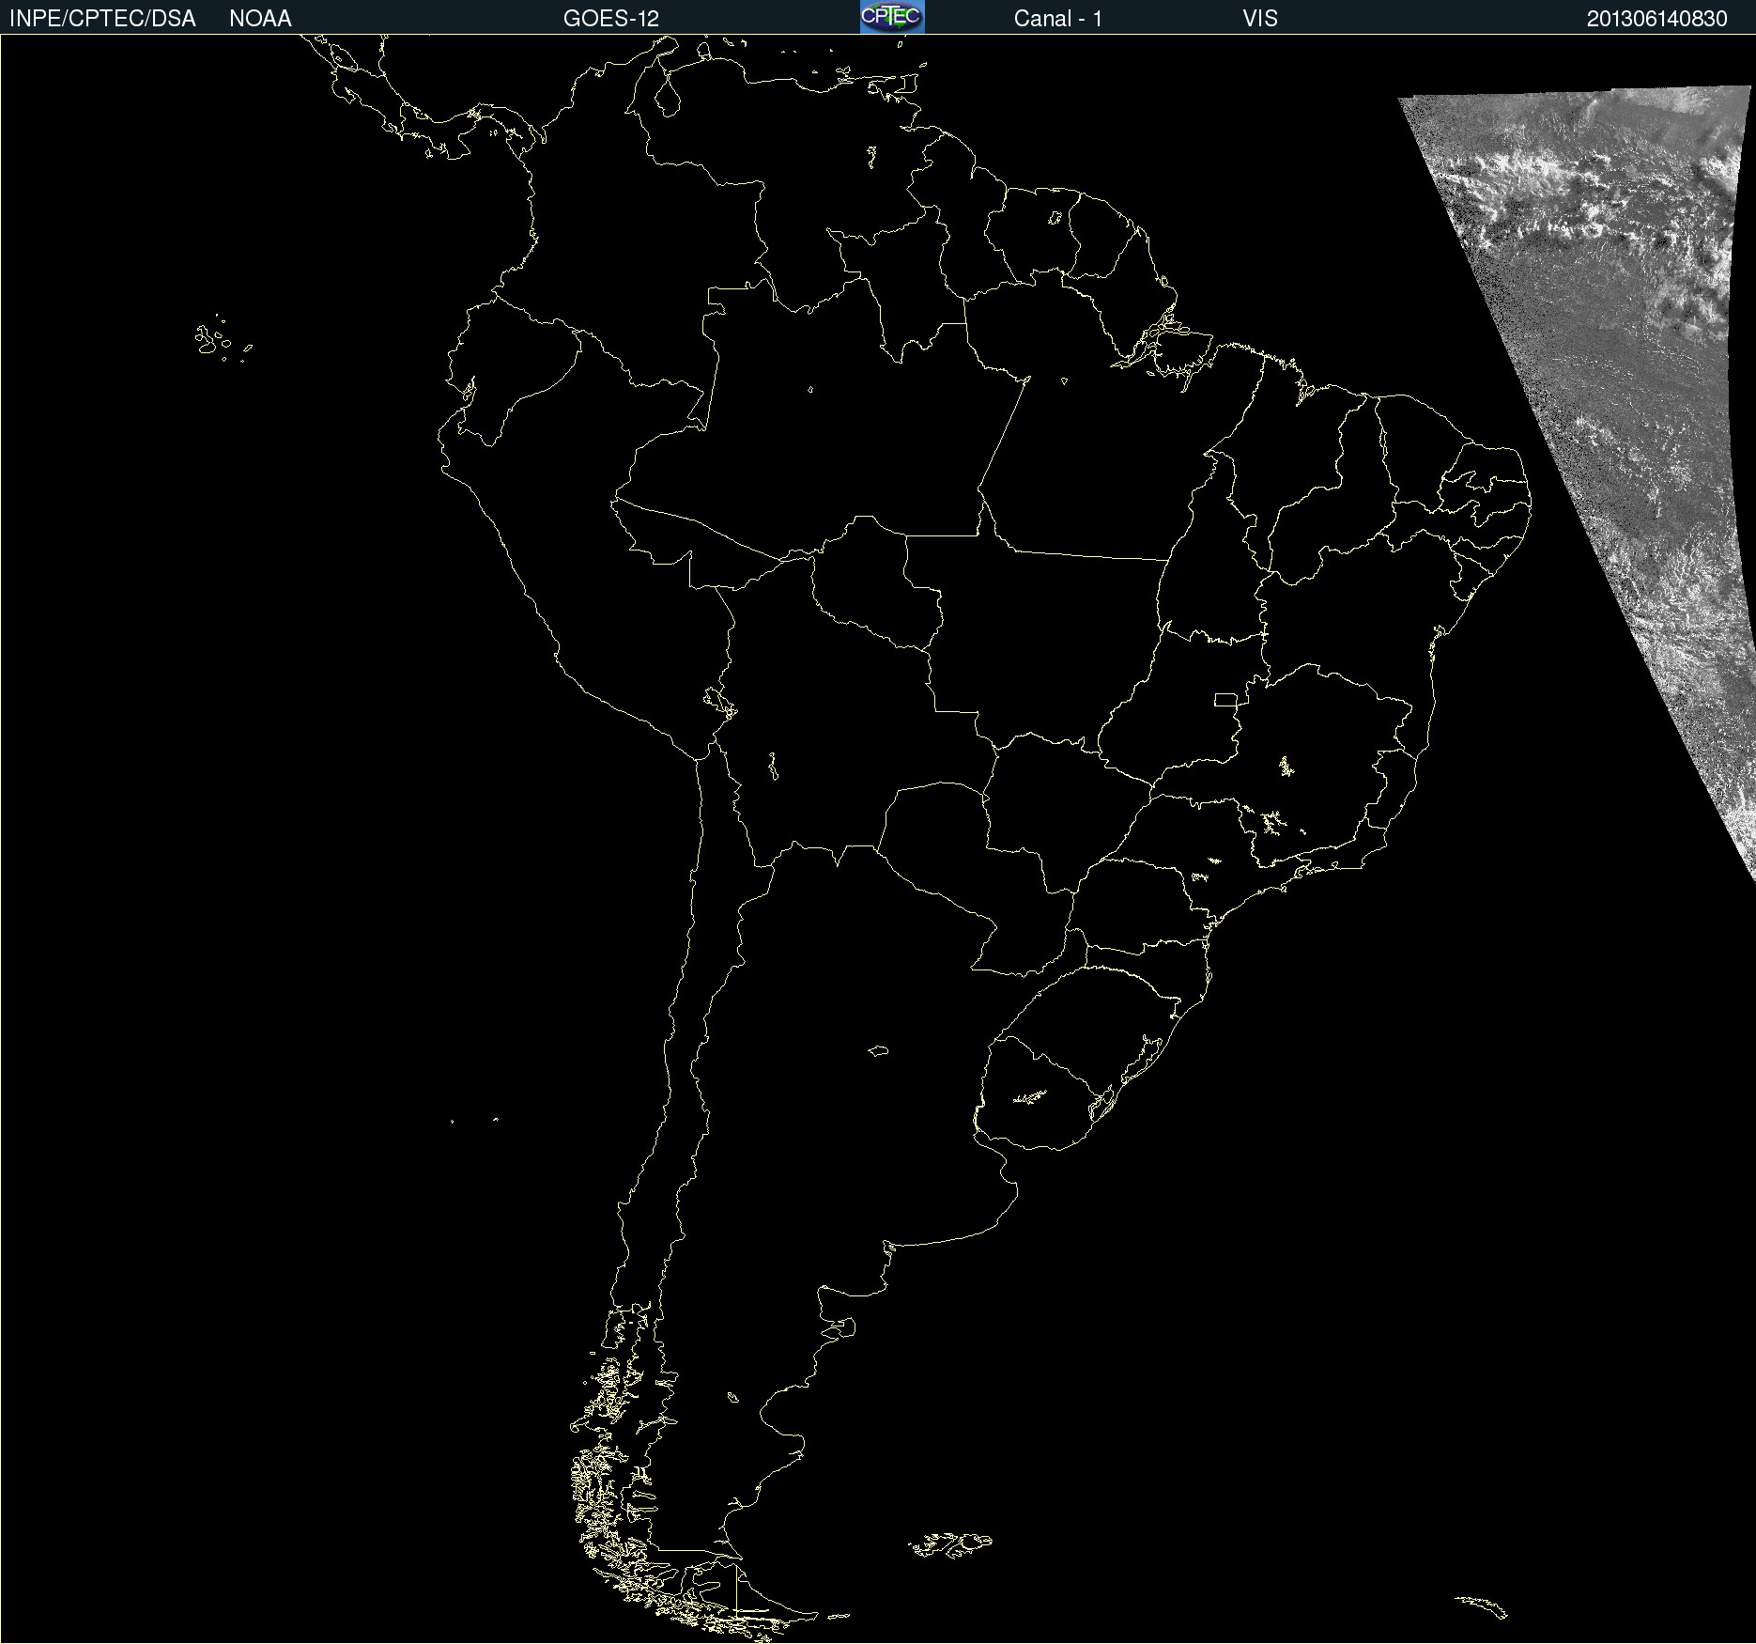Click the GOES-12 satellite label

pyautogui.click(x=611, y=18)
